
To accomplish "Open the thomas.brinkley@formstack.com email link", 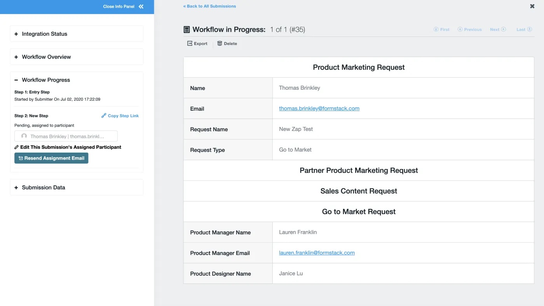I will (x=319, y=108).
